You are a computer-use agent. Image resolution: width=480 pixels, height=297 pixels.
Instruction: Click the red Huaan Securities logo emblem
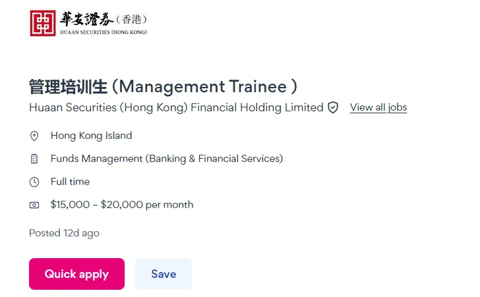pos(44,23)
